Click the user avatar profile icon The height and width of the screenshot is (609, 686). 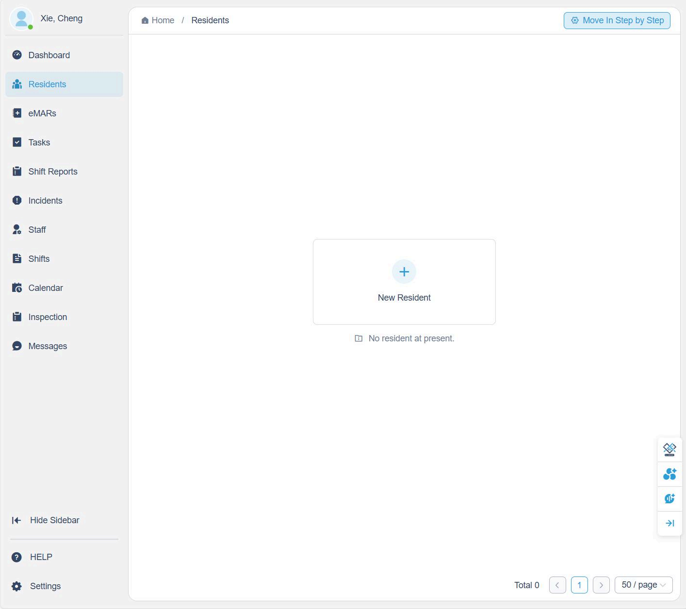point(21,19)
